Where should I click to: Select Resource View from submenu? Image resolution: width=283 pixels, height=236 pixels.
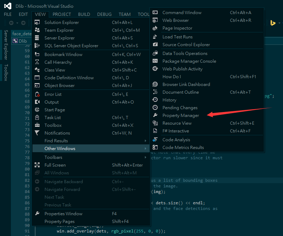(x=177, y=123)
